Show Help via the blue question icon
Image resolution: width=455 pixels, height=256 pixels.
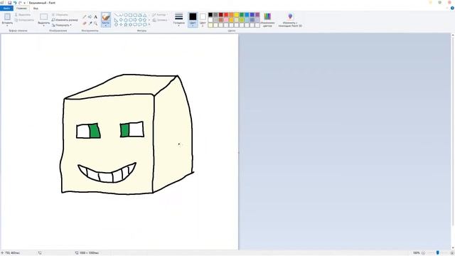pyautogui.click(x=452, y=8)
